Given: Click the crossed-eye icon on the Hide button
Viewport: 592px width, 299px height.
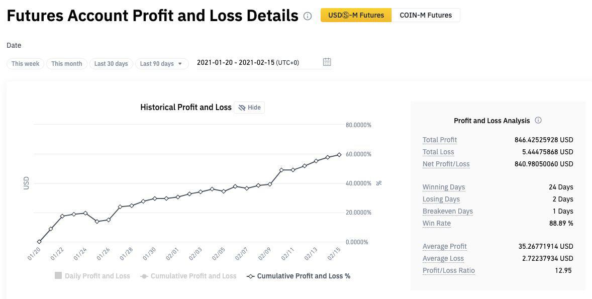Looking at the screenshot, I should point(242,108).
